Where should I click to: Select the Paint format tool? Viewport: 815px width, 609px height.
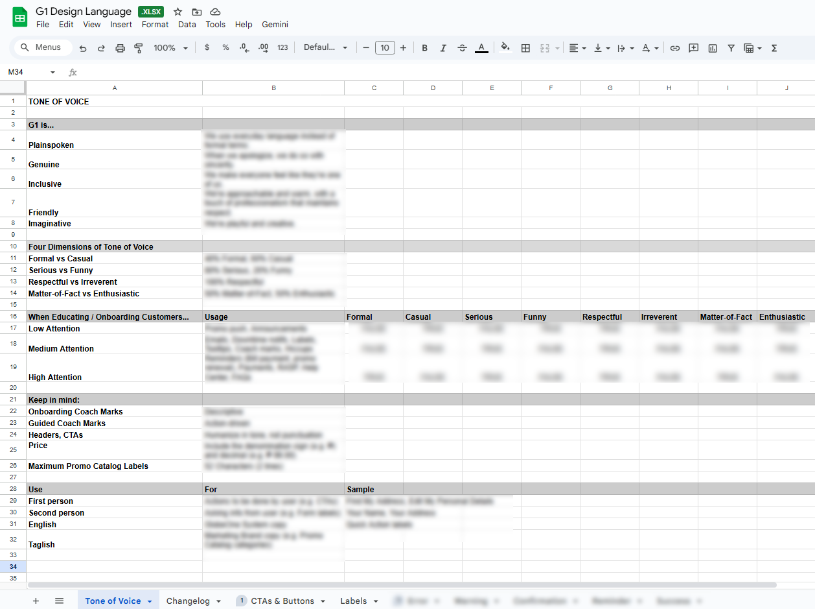pos(138,48)
